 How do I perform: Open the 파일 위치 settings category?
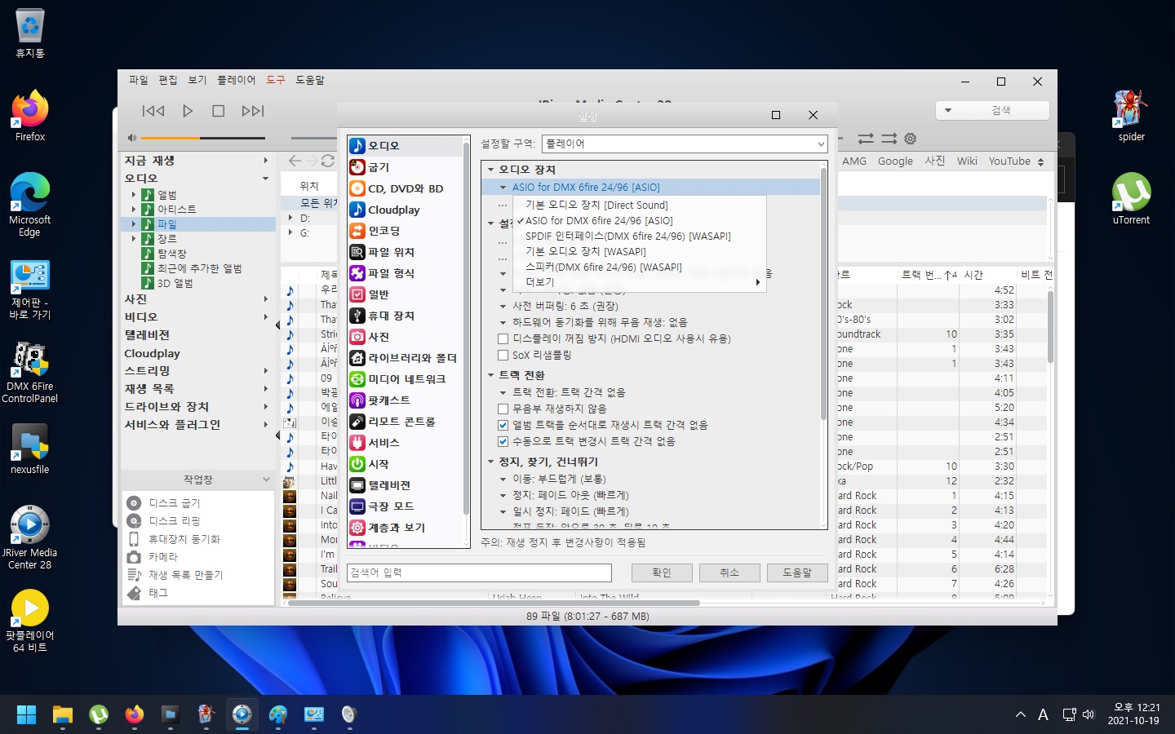[405, 252]
